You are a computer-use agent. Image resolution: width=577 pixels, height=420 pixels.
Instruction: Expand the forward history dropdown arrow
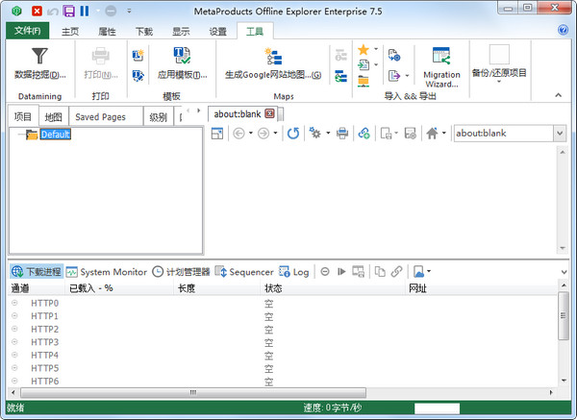276,134
